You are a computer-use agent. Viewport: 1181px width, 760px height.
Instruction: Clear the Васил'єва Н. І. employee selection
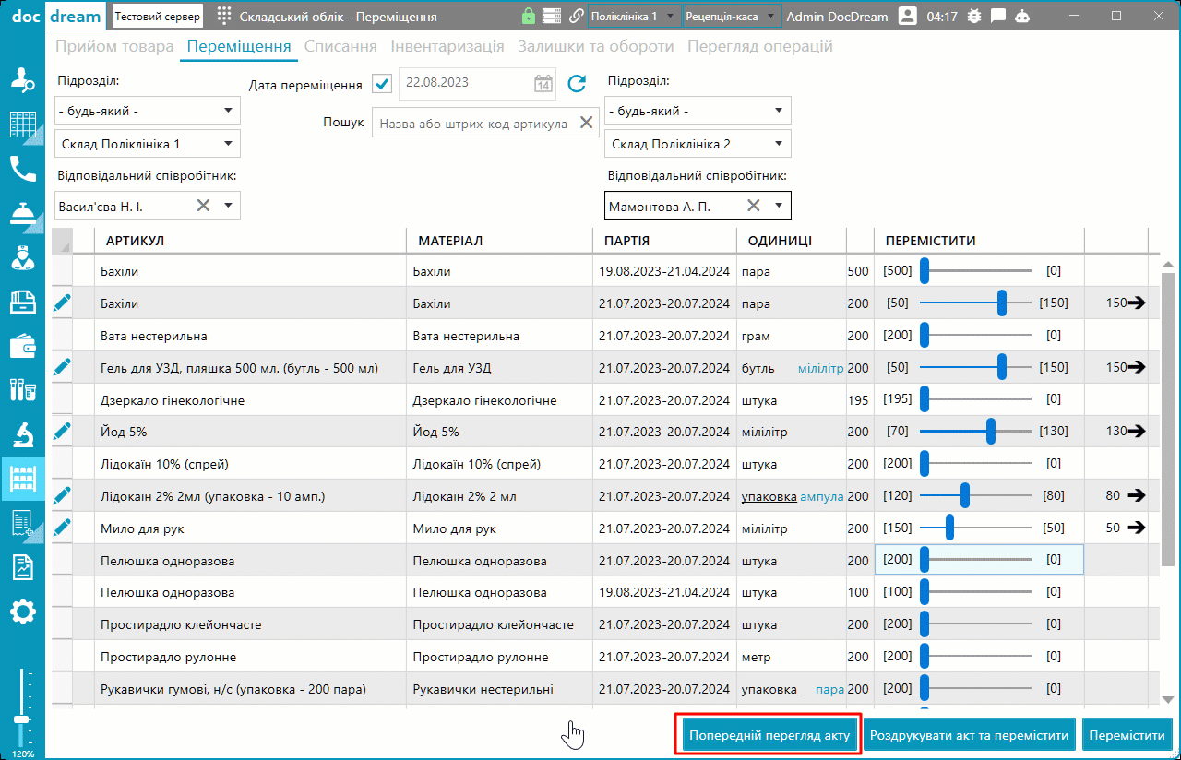coord(203,206)
